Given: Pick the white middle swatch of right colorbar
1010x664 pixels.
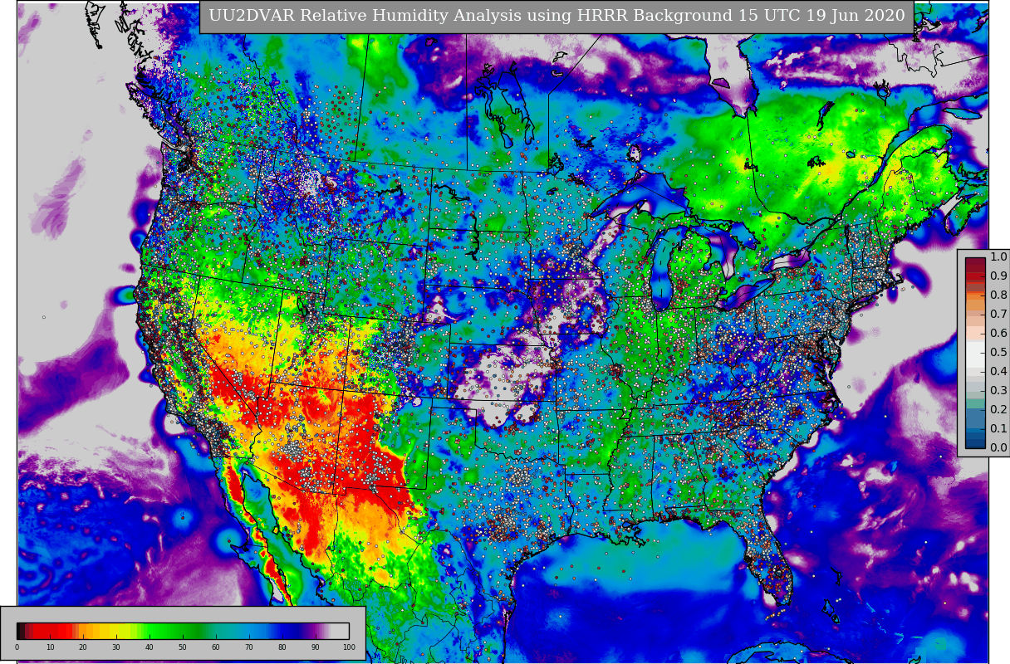Looking at the screenshot, I should pyautogui.click(x=975, y=353).
